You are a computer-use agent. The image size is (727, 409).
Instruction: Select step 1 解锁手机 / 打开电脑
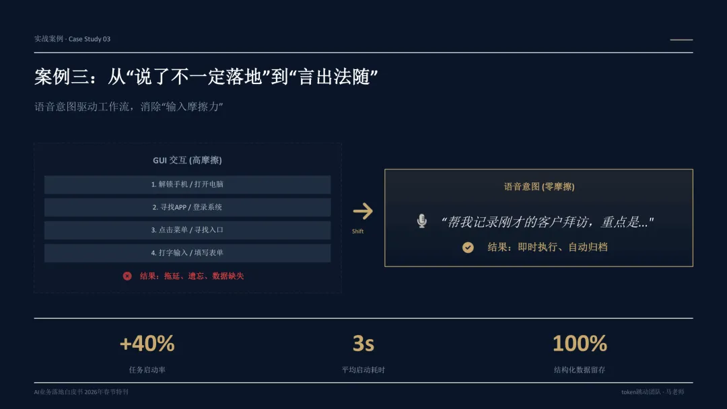point(187,184)
